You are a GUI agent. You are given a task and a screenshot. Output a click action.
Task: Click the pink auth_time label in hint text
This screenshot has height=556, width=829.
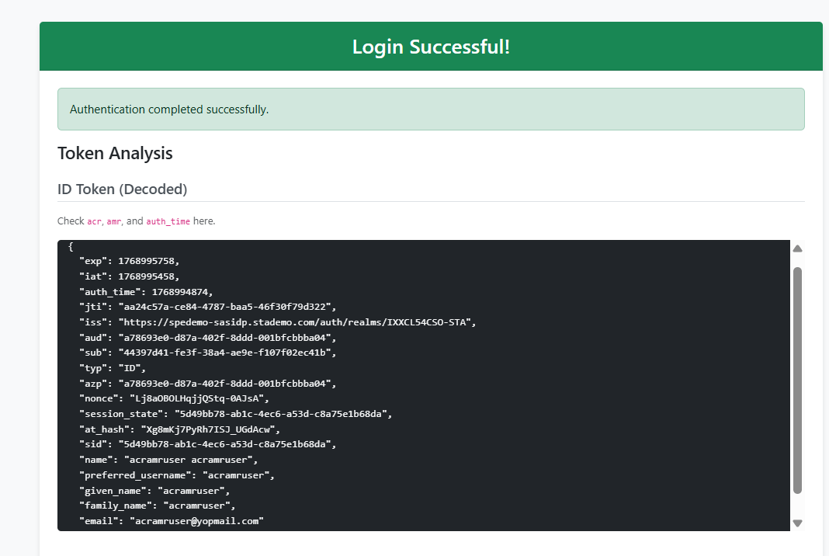(x=168, y=221)
